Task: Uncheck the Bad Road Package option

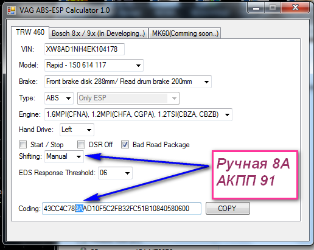Action: (125, 145)
